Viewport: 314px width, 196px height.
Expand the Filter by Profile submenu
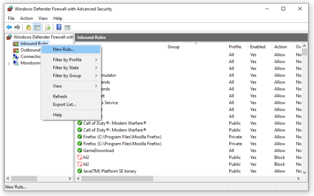tap(71, 60)
